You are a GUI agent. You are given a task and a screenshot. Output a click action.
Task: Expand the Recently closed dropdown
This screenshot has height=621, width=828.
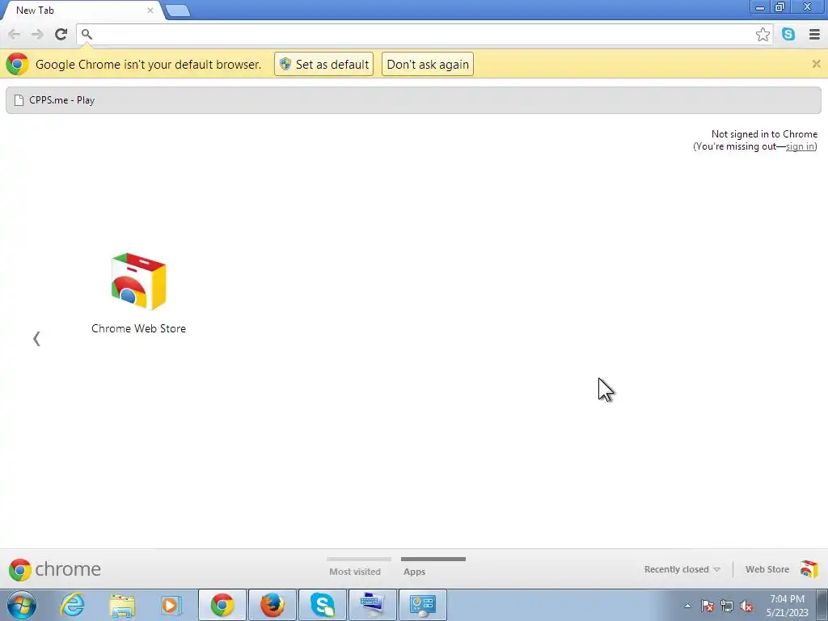[x=682, y=569]
